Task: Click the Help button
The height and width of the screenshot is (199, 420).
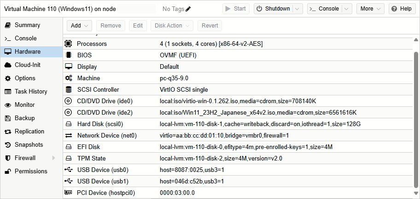Action: click(402, 9)
